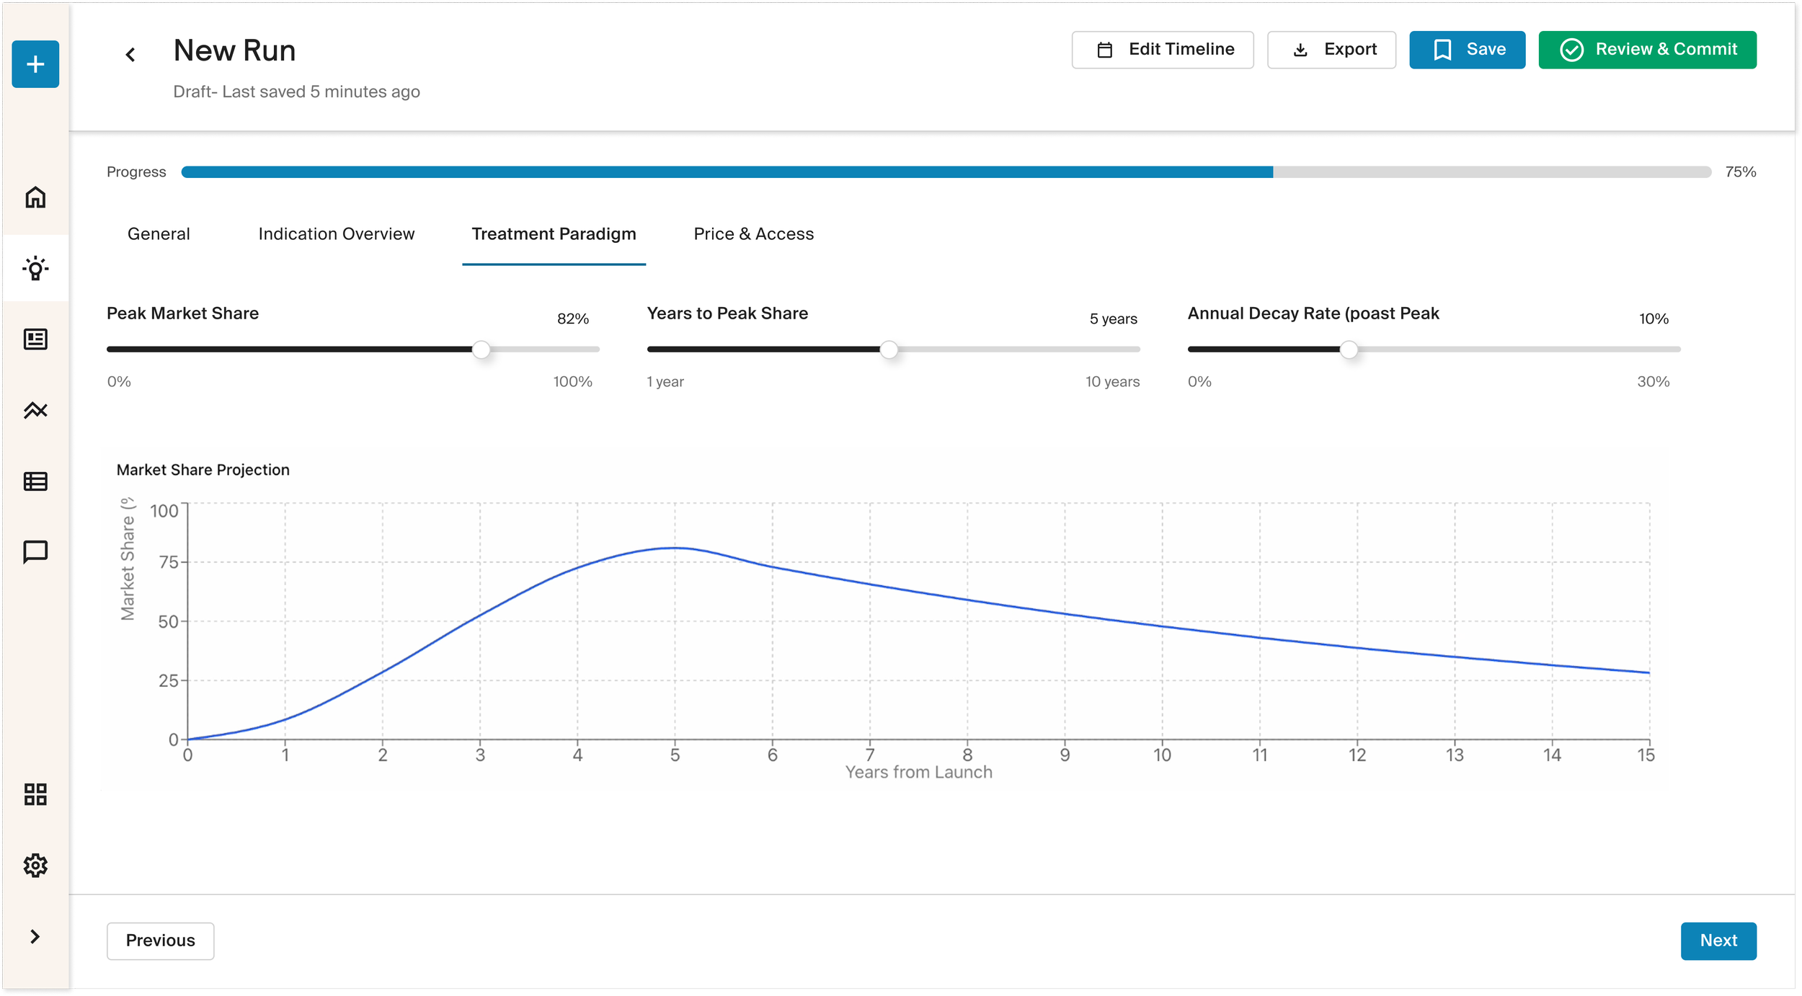Click the Years to Peak Share slider handle
Screen dimensions: 1802x996
(889, 350)
